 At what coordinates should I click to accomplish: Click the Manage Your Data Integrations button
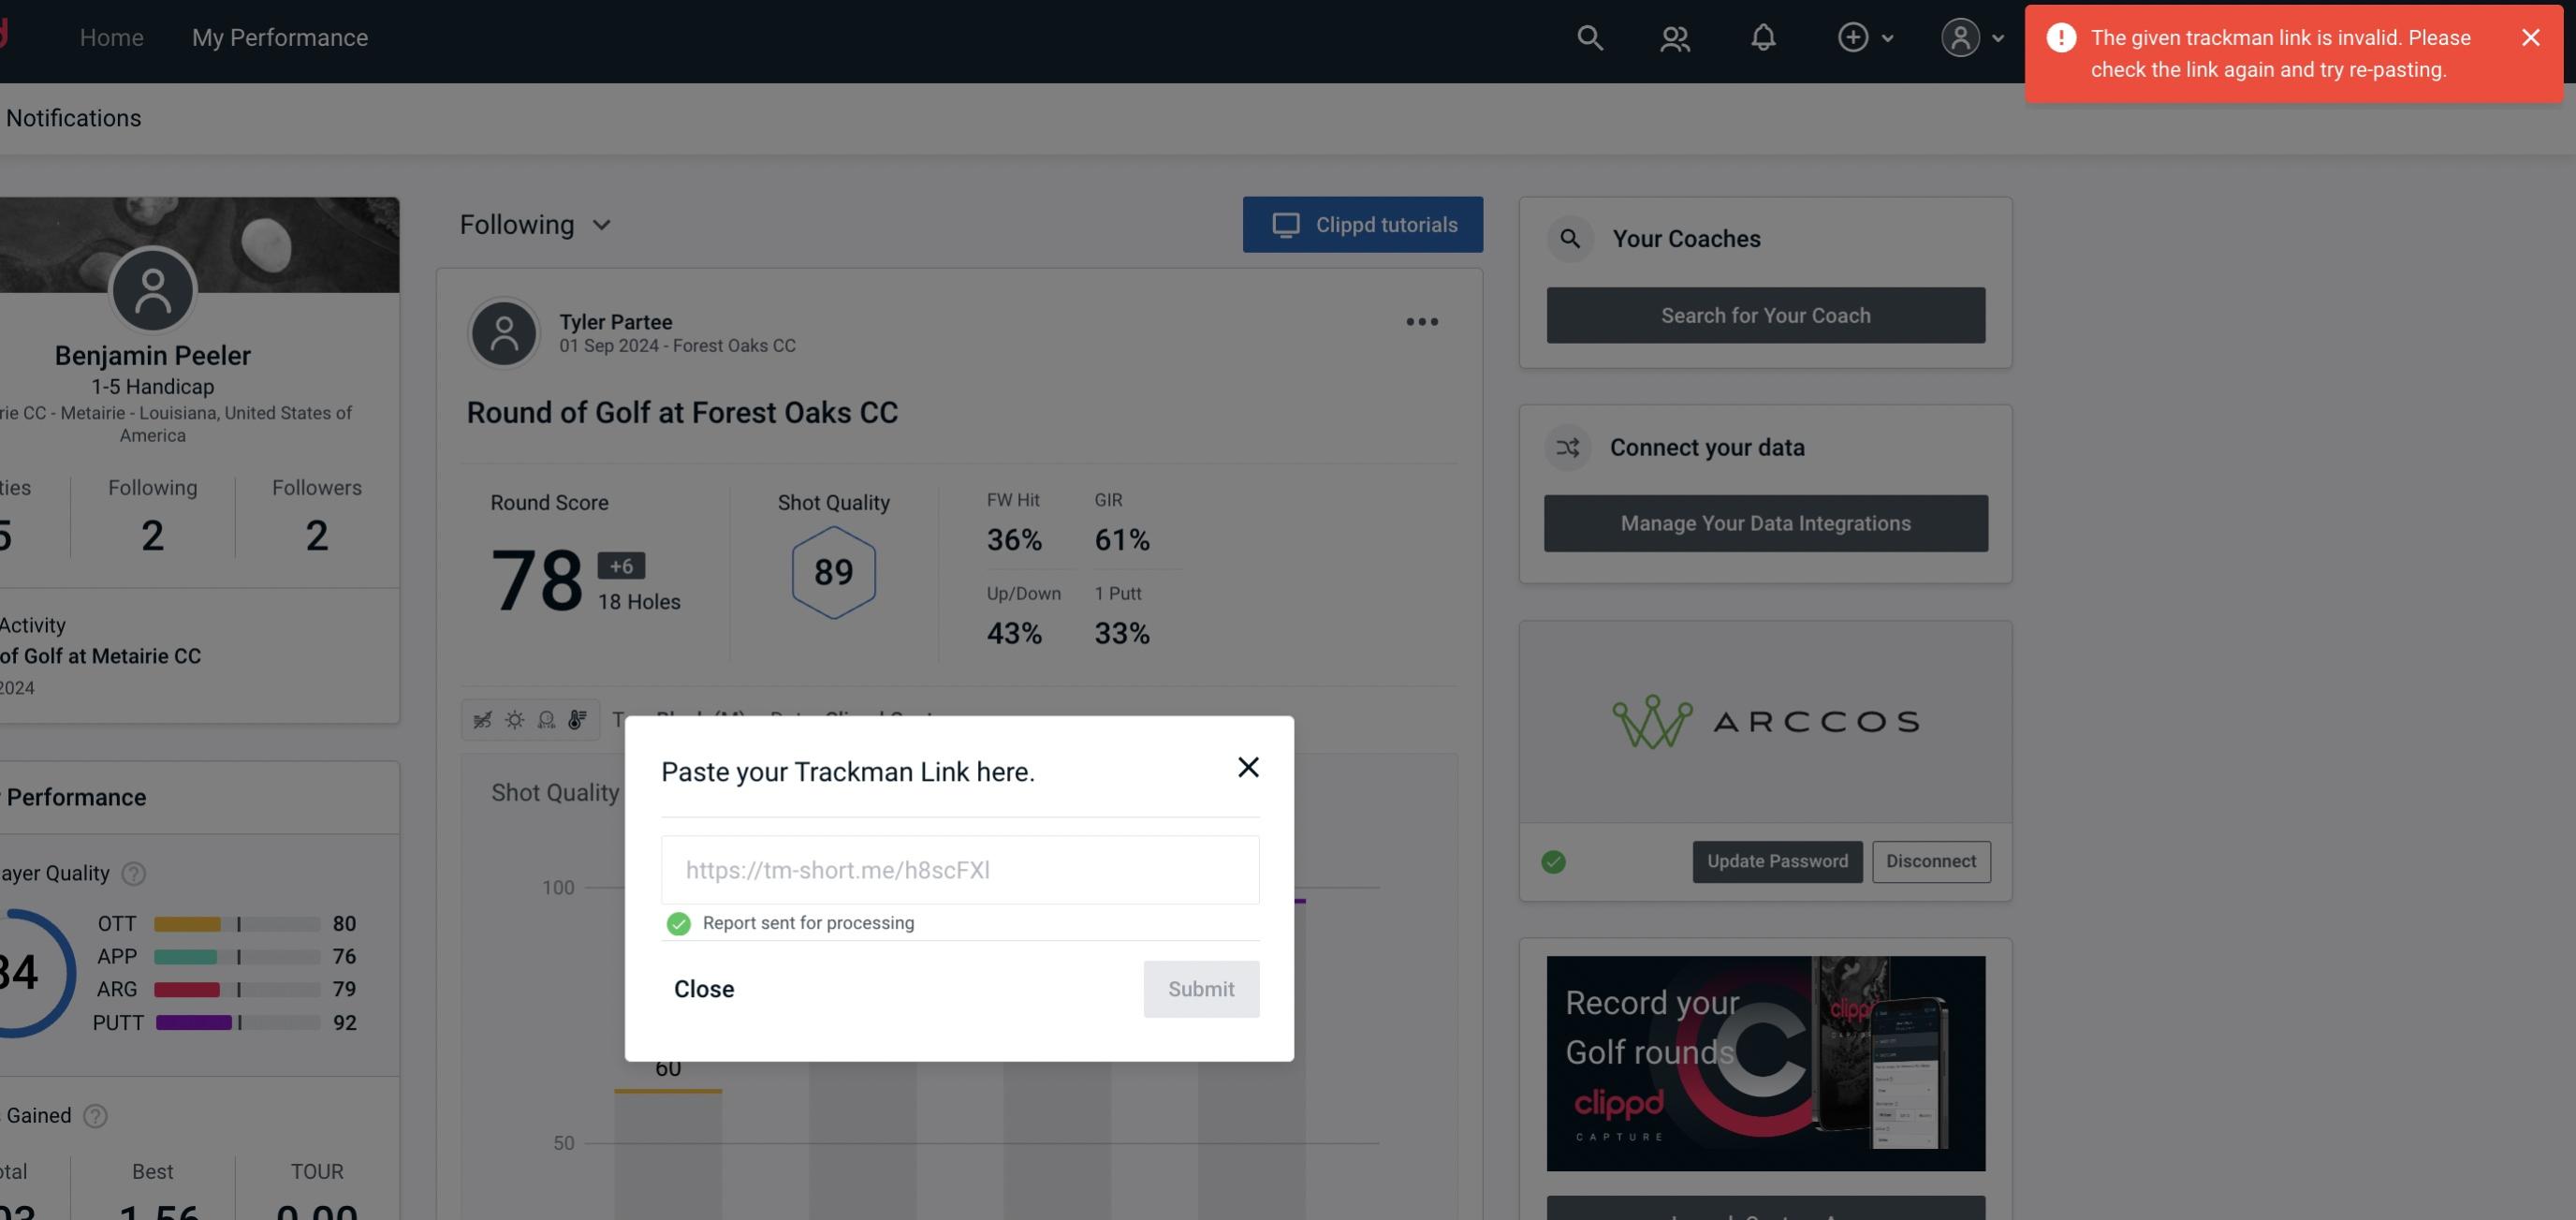click(1766, 522)
